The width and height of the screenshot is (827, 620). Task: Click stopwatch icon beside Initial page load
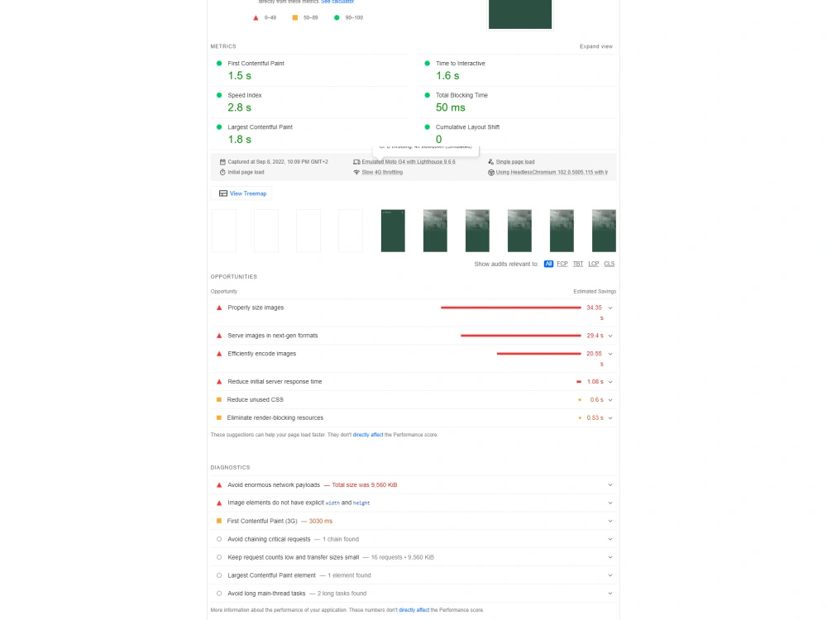[x=222, y=173]
